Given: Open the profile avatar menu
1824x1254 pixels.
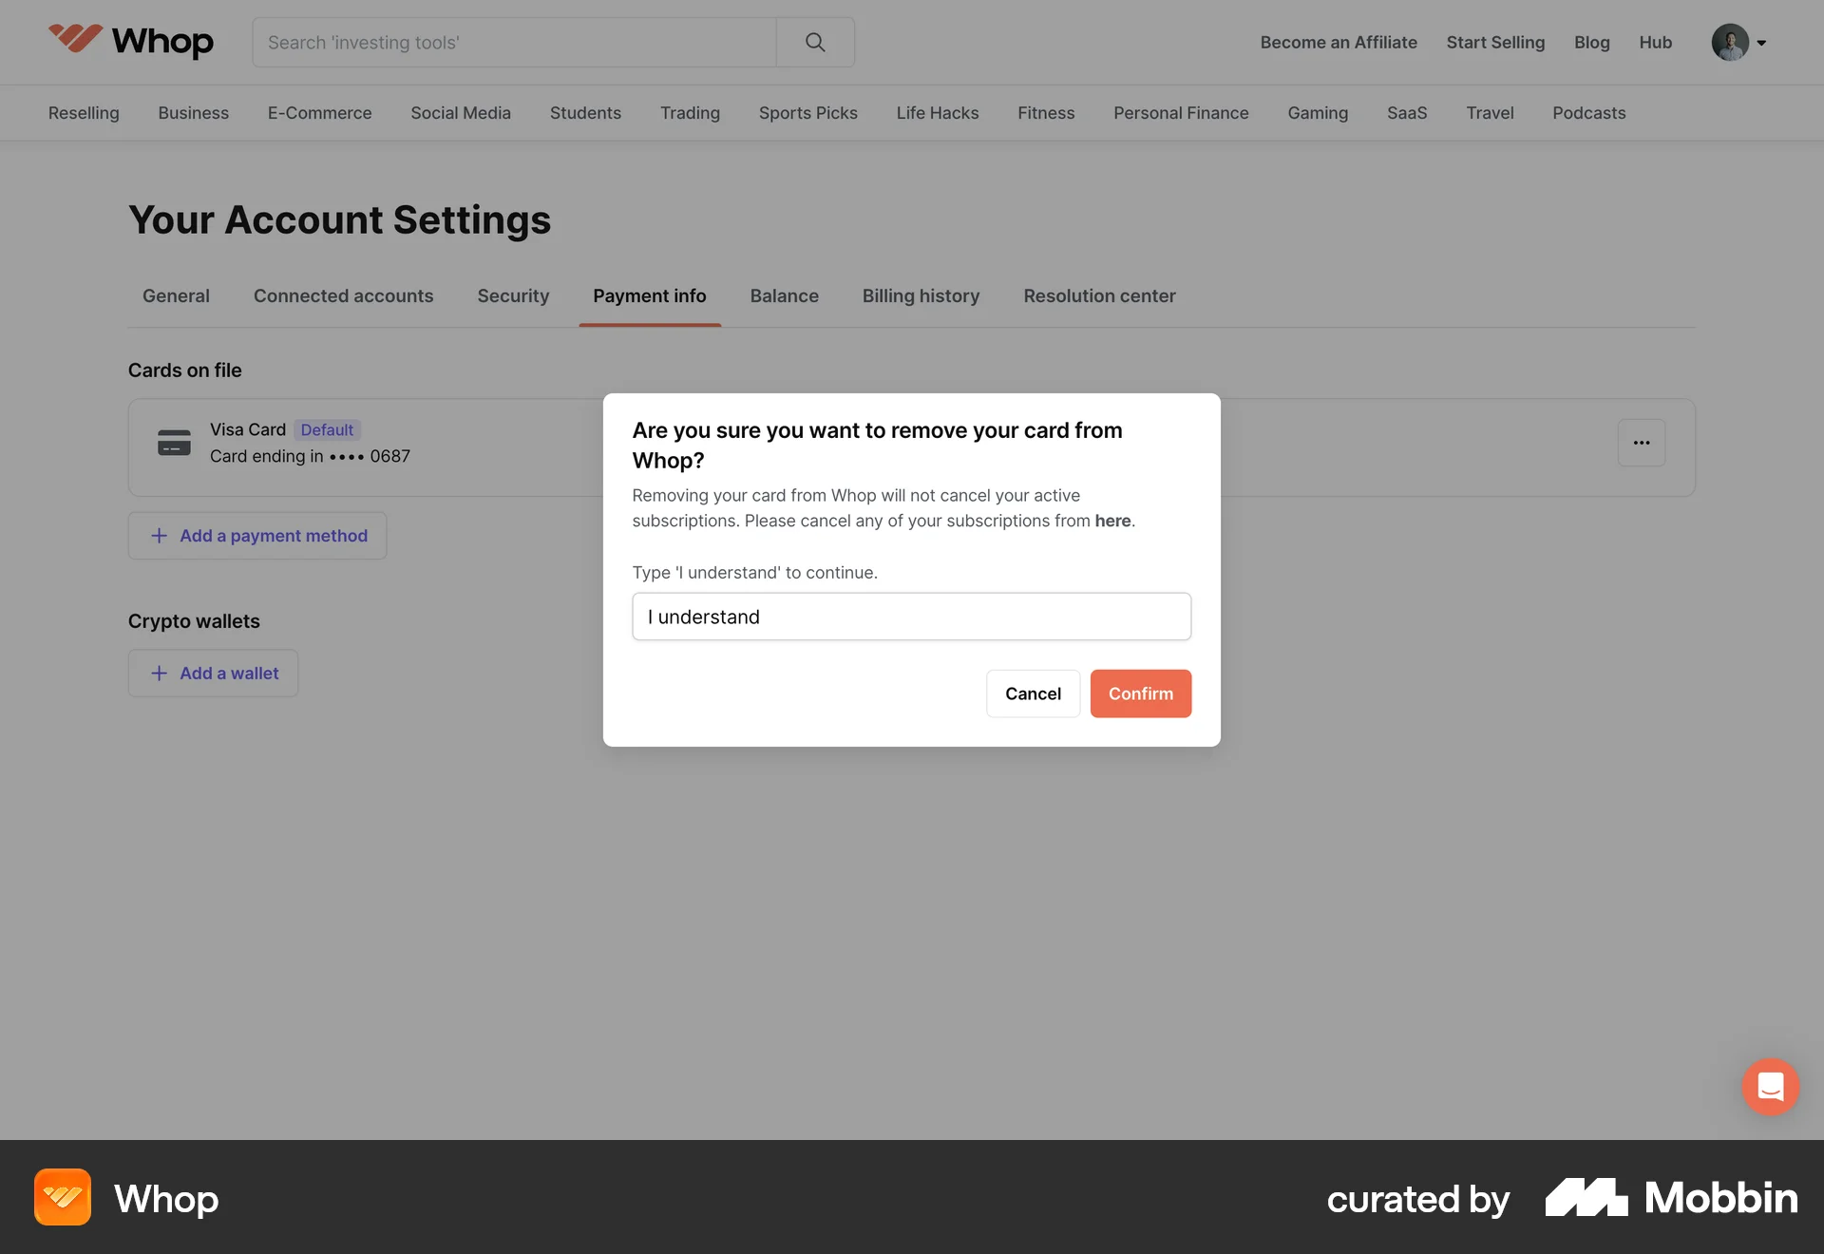Looking at the screenshot, I should (1732, 42).
